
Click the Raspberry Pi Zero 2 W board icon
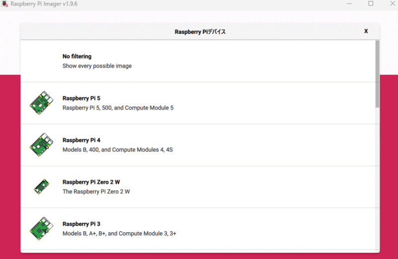41,187
